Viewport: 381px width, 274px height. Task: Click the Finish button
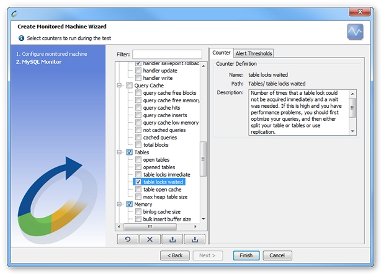point(246,255)
